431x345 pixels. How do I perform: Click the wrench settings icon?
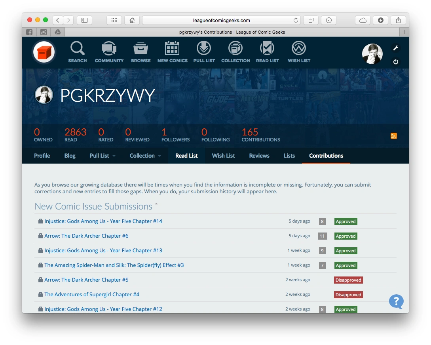[395, 48]
